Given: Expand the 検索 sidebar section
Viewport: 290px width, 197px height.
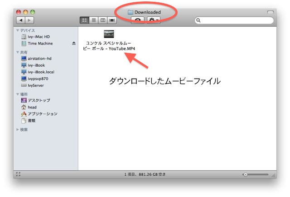Looking at the screenshot, I should click(x=18, y=129).
